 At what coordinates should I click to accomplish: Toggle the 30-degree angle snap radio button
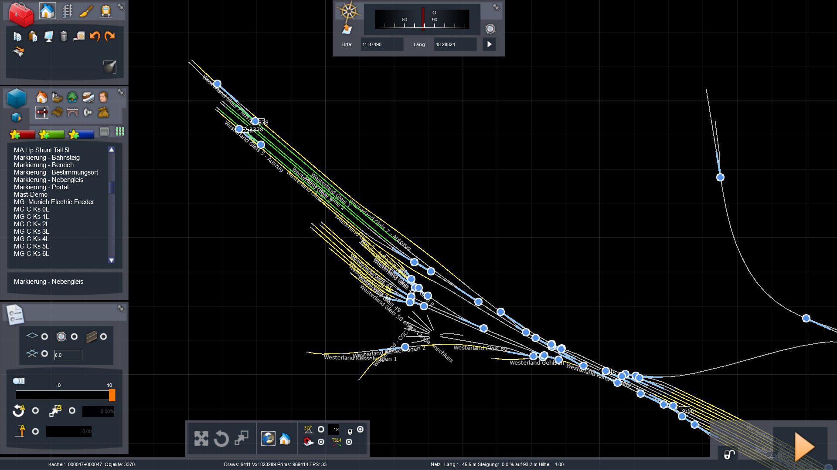pyautogui.click(x=321, y=430)
